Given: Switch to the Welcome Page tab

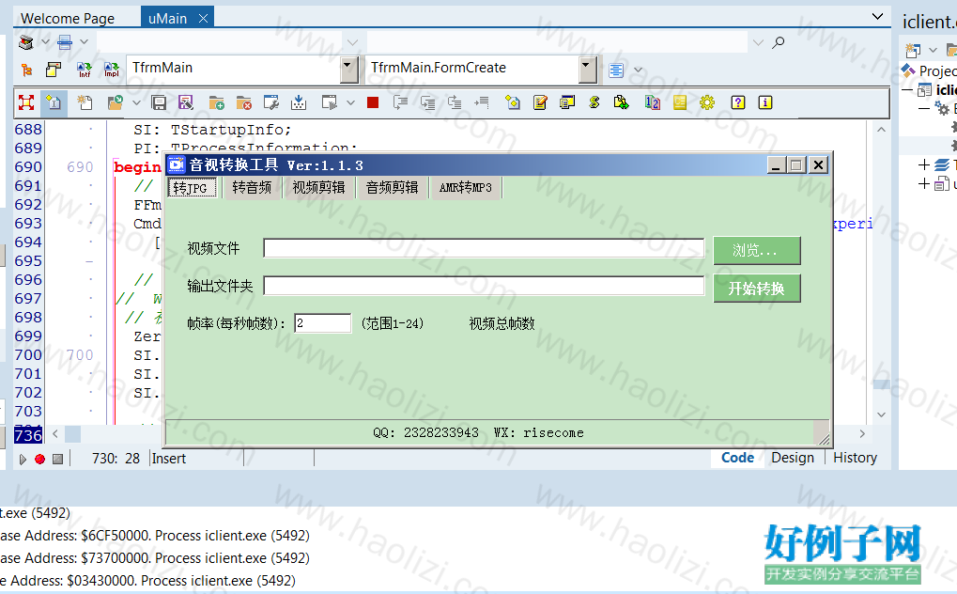Looking at the screenshot, I should (x=68, y=19).
